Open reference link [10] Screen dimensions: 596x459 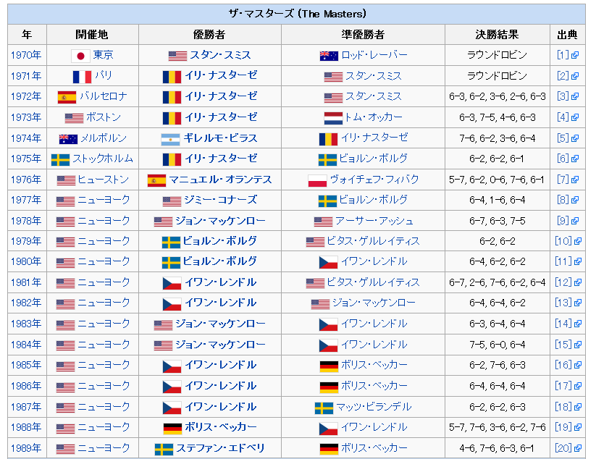tap(563, 242)
